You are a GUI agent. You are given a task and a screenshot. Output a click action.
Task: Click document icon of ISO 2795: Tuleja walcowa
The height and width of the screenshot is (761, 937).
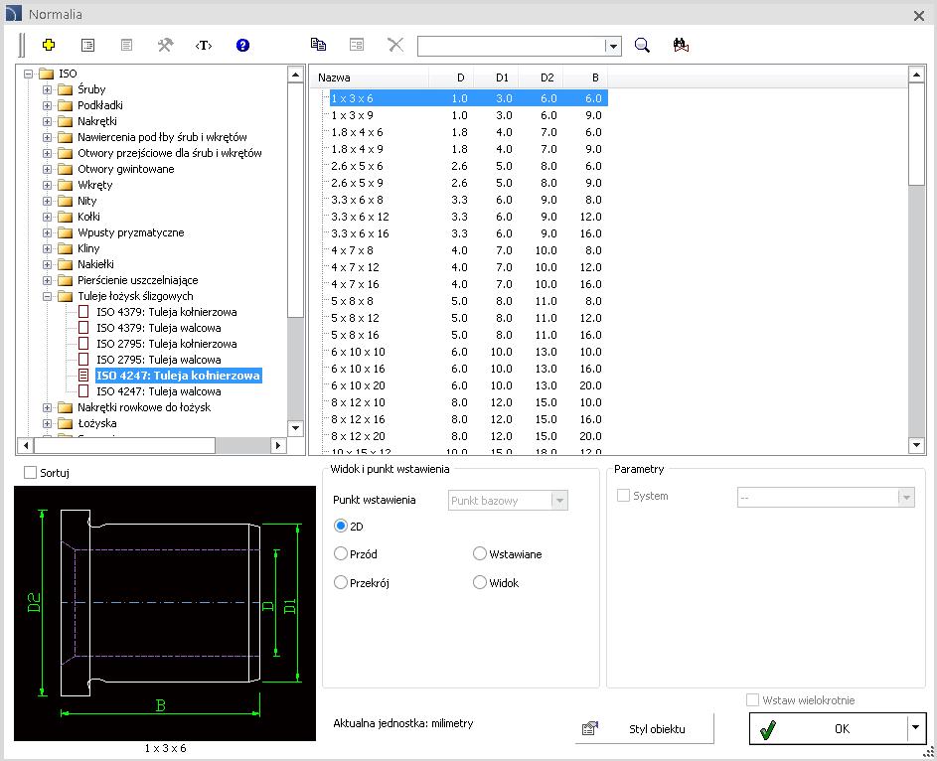pos(83,360)
